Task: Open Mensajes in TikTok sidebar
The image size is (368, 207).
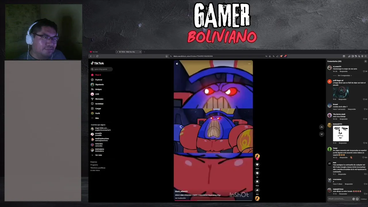Action: click(x=98, y=99)
